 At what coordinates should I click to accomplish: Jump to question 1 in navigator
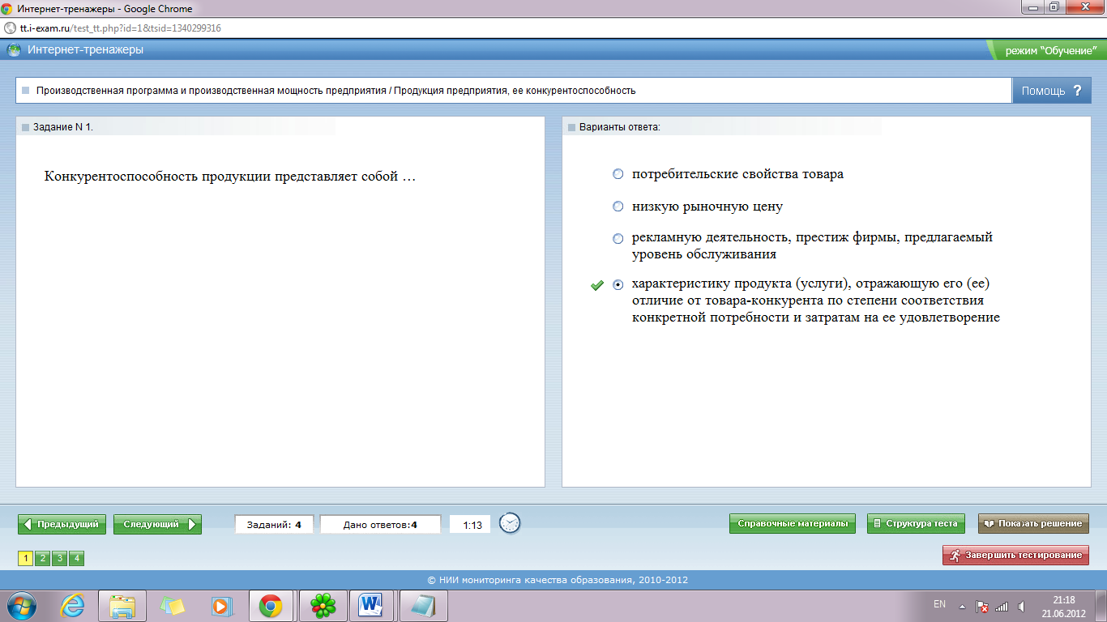tap(25, 558)
